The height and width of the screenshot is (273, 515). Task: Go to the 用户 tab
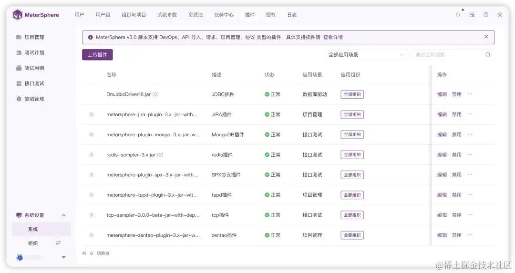[79, 15]
